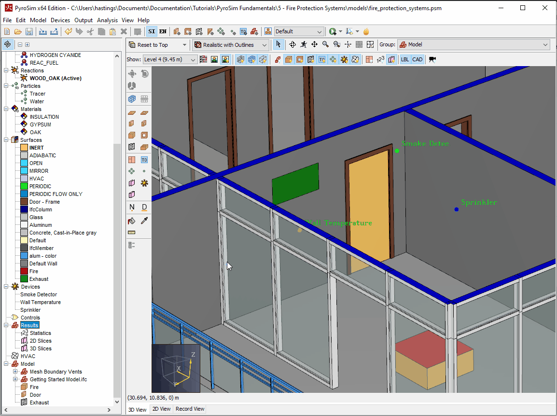Click the Save model icon

tap(29, 32)
